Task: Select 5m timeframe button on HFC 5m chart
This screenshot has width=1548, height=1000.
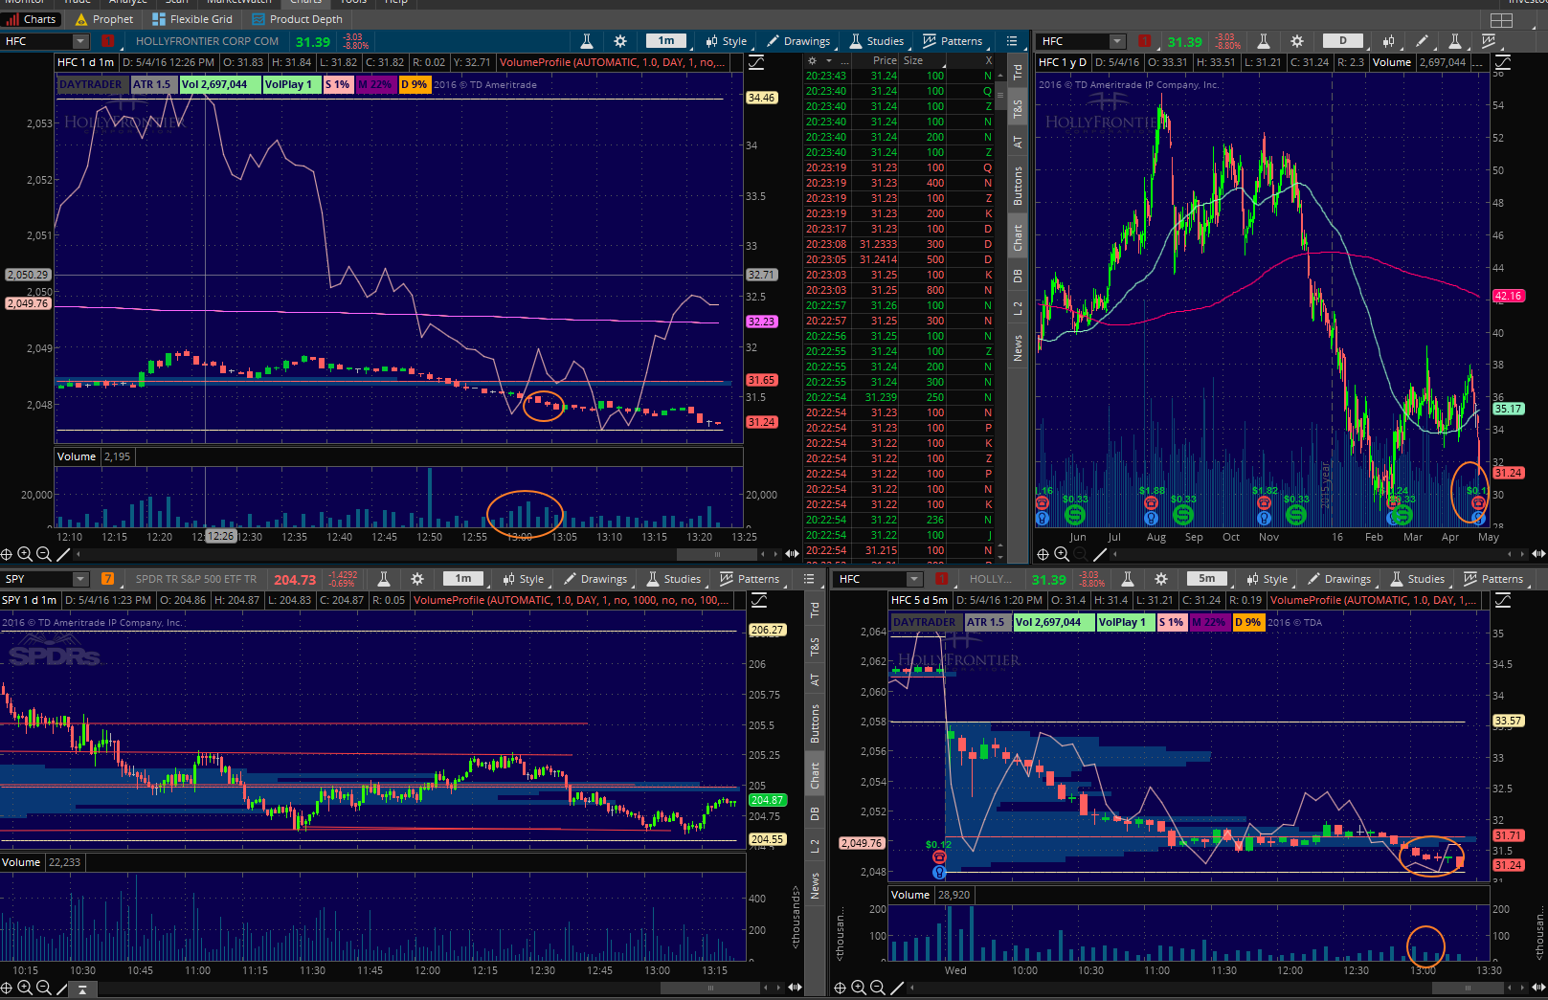Action: click(x=1207, y=579)
